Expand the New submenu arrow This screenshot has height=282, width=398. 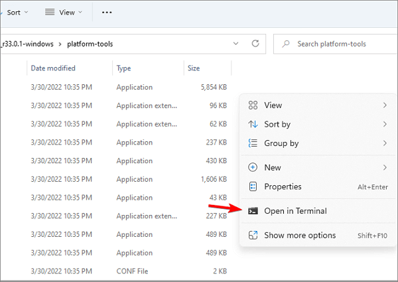[x=385, y=167]
